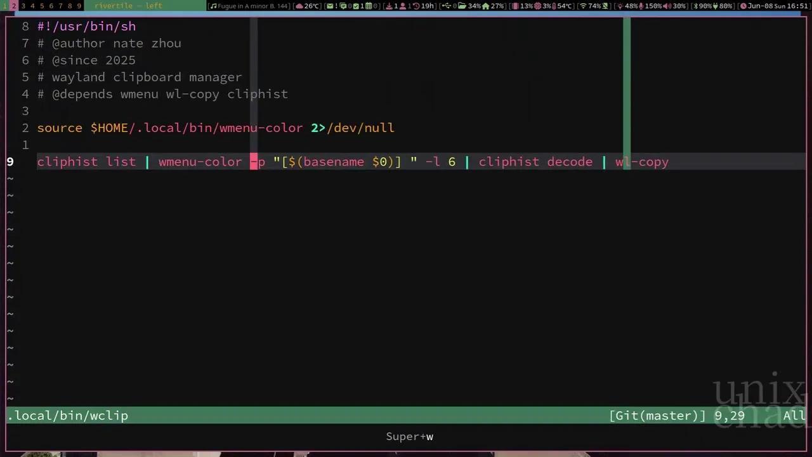Click the chat messages icon
The height and width of the screenshot is (457, 812).
[343, 6]
